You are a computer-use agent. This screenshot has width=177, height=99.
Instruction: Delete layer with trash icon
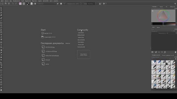tap(175, 52)
